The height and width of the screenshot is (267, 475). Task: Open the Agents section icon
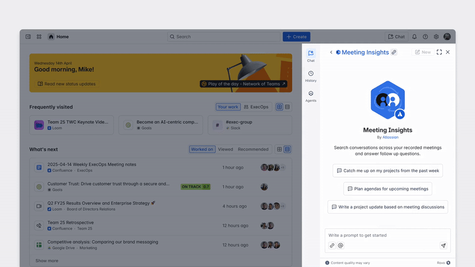(311, 96)
